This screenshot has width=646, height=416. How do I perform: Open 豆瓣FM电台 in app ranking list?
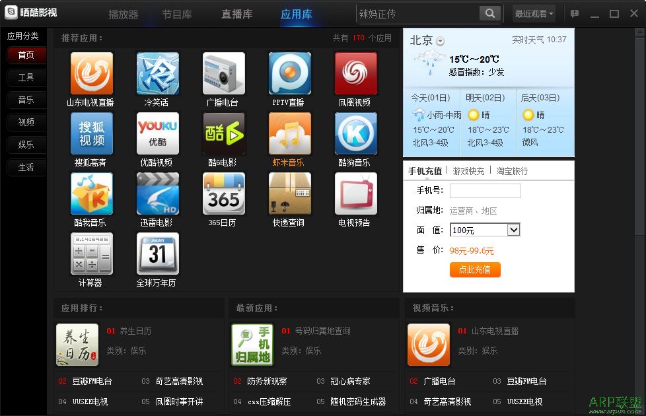(92, 382)
